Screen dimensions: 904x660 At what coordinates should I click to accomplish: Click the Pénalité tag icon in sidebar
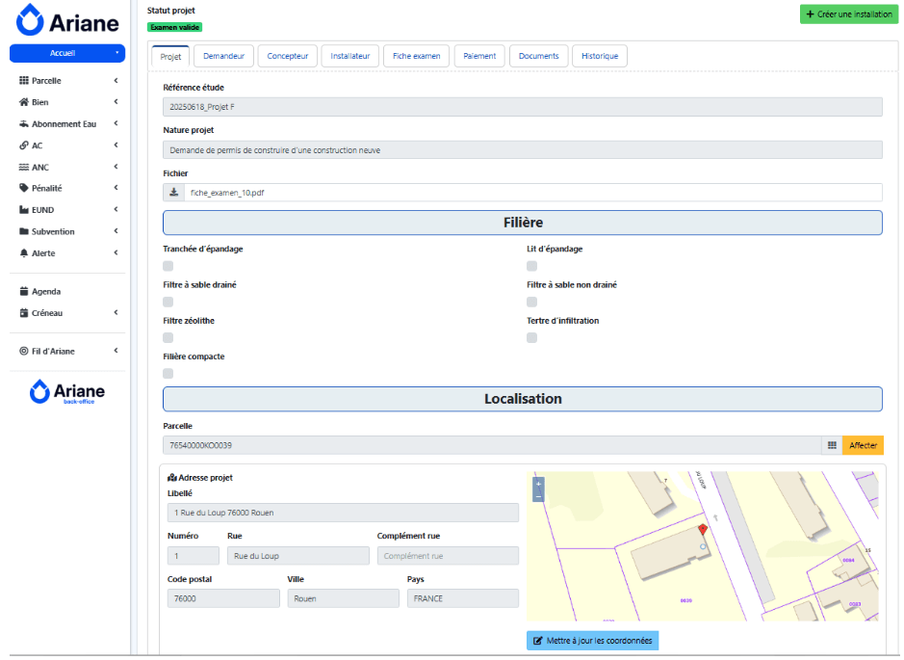tap(24, 188)
